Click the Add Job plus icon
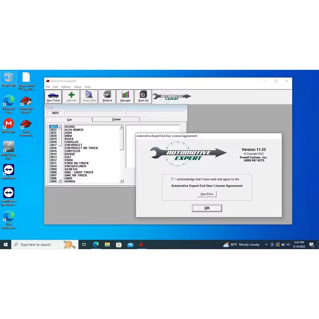Image resolution: width=319 pixels, height=319 pixels. [x=71, y=96]
